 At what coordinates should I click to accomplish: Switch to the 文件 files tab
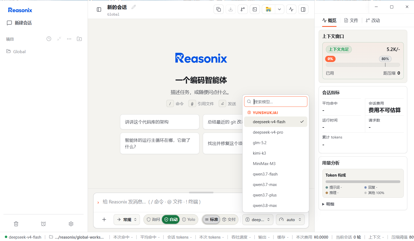click(351, 20)
